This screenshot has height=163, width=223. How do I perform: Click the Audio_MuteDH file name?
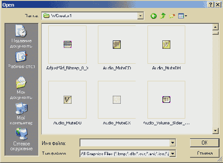[166, 68]
